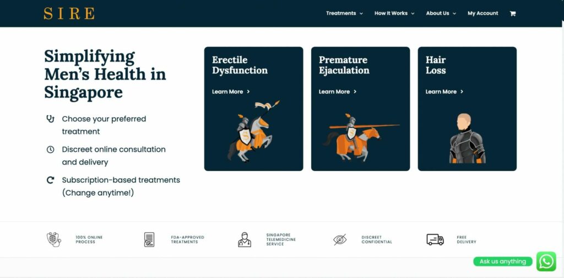
Task: Click the Ask us anything button
Action: coord(502,262)
